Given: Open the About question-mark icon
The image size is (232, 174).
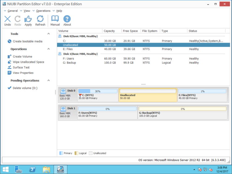Looking at the screenshot, I should tap(67, 19).
